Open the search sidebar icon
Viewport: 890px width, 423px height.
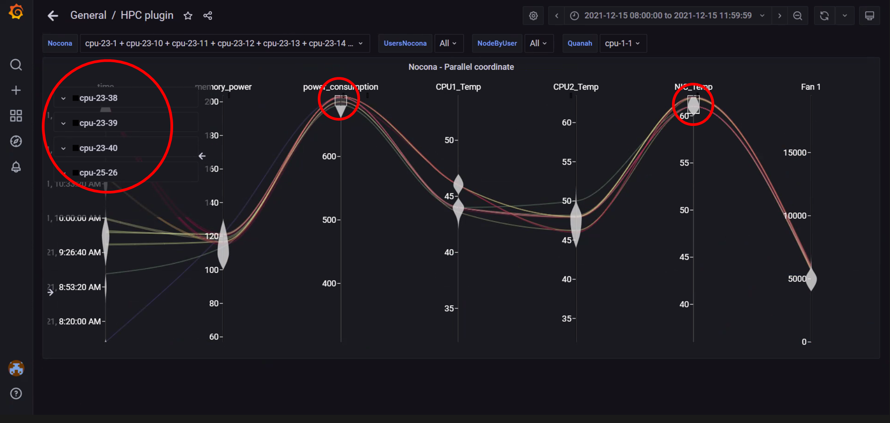(x=16, y=65)
